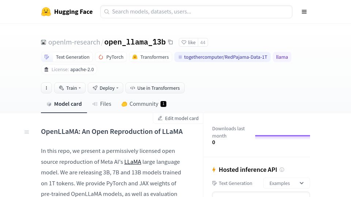Select the PyTorch tag
Screen dimensions: 351x197
pyautogui.click(x=111, y=57)
